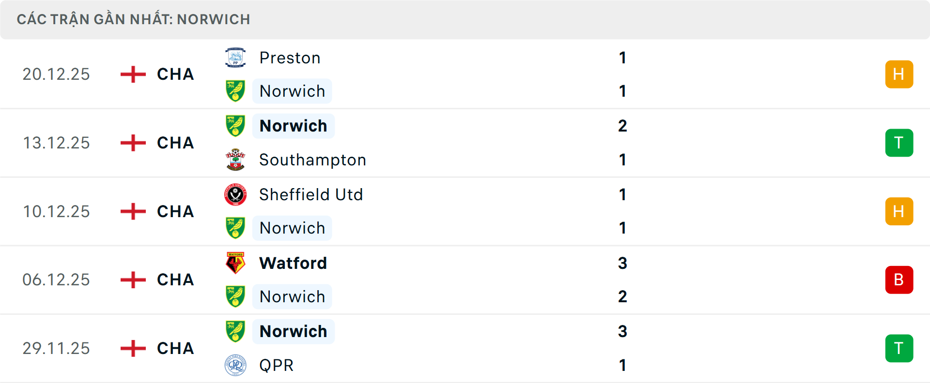The width and height of the screenshot is (930, 383).
Task: Click England flag beside 06.12.25 match
Action: point(133,280)
